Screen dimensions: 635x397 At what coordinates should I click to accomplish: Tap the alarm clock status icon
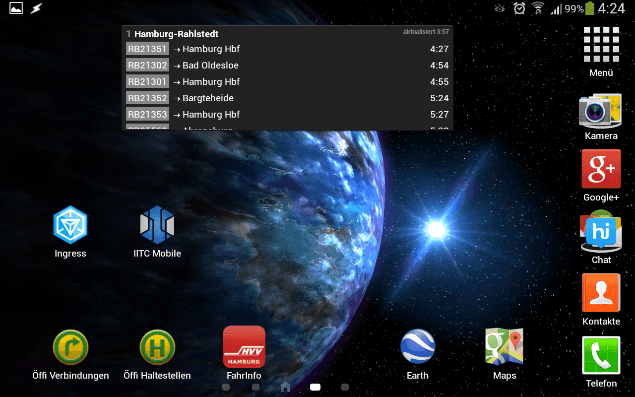pos(519,8)
